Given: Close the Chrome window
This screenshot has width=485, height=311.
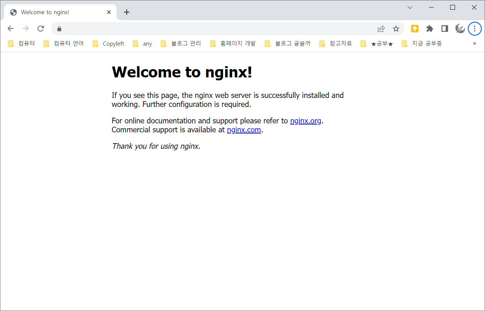Looking at the screenshot, I should [474, 7].
